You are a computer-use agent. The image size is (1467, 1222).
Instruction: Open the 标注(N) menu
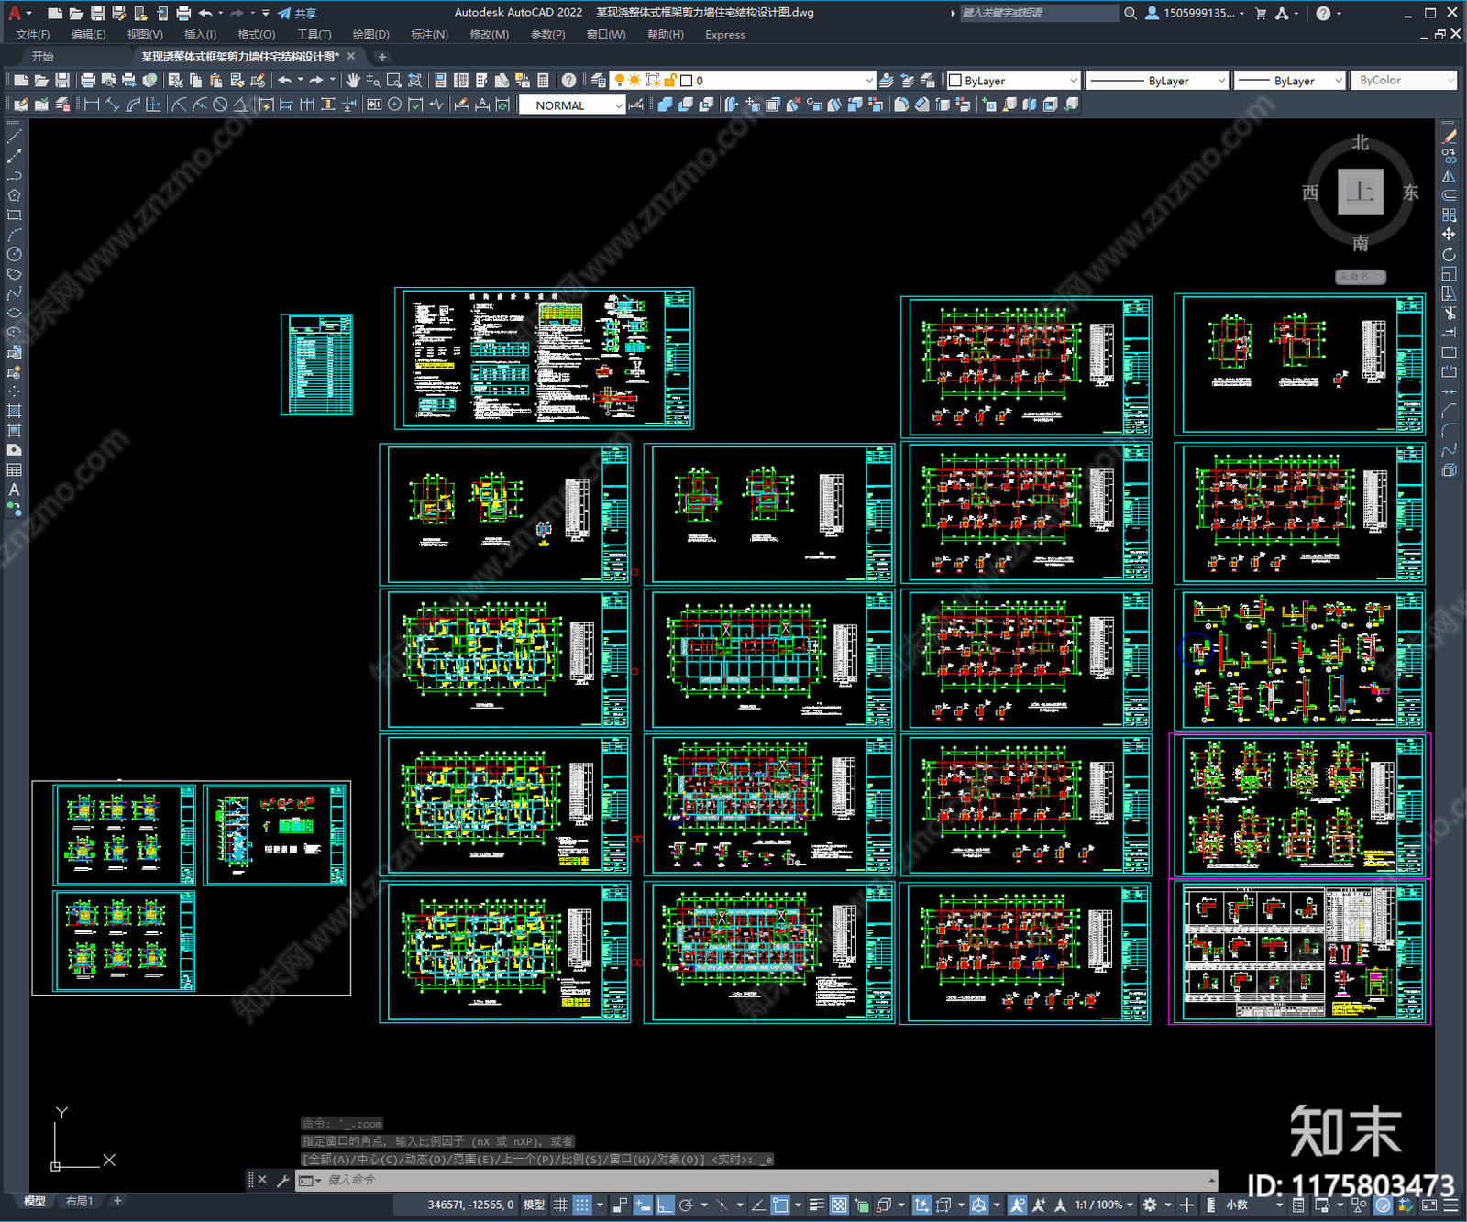429,35
